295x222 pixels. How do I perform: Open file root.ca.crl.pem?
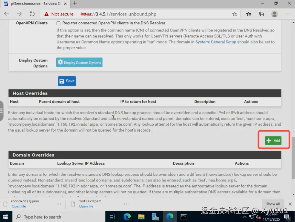click(86, 206)
